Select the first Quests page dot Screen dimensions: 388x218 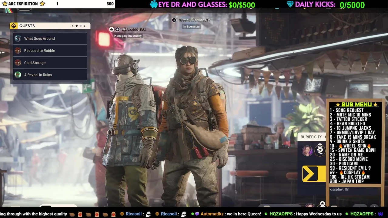pyautogui.click(x=77, y=26)
